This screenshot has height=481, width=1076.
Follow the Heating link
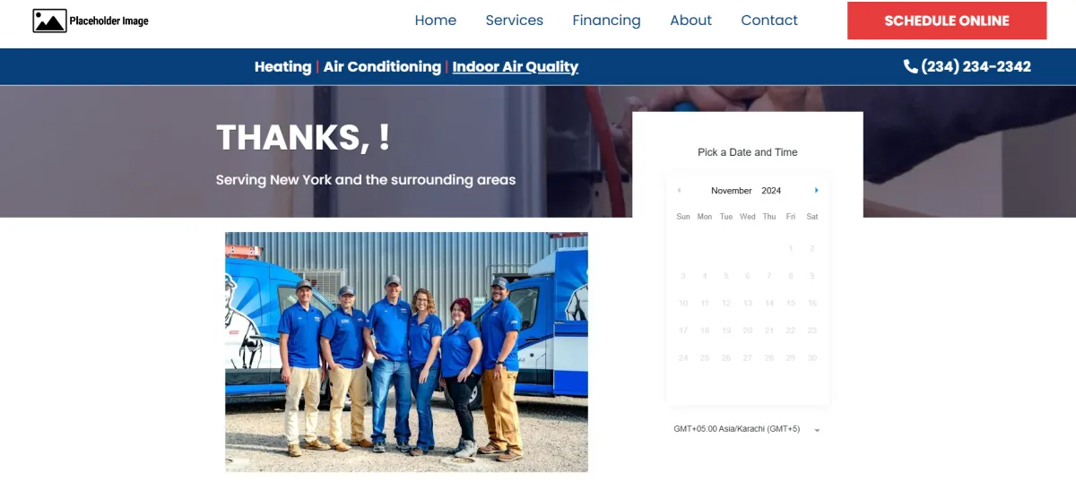coord(282,66)
